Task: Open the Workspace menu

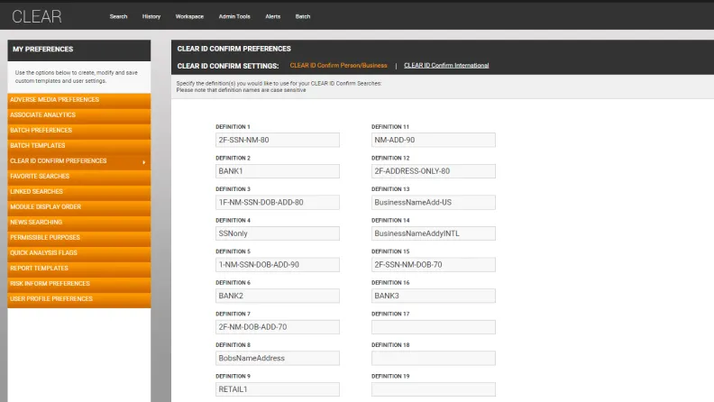Action: (x=189, y=16)
